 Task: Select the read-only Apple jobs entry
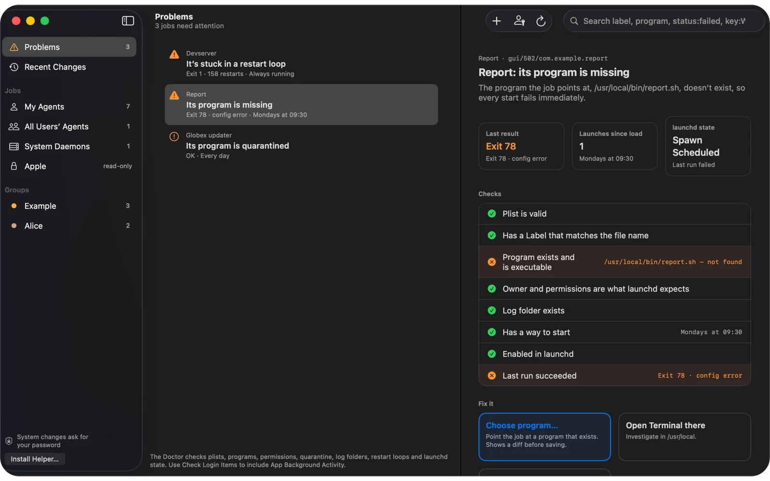pyautogui.click(x=69, y=166)
